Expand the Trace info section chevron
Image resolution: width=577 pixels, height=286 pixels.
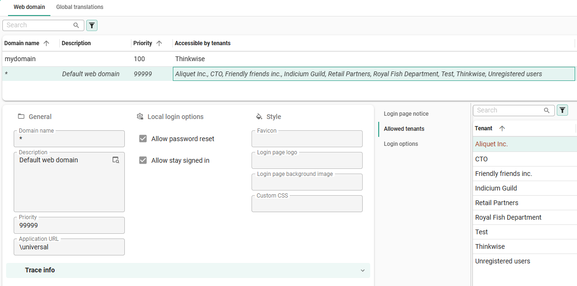(362, 270)
